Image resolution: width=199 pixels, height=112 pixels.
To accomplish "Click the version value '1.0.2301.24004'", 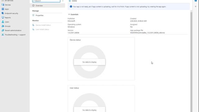I will point(73,33).
